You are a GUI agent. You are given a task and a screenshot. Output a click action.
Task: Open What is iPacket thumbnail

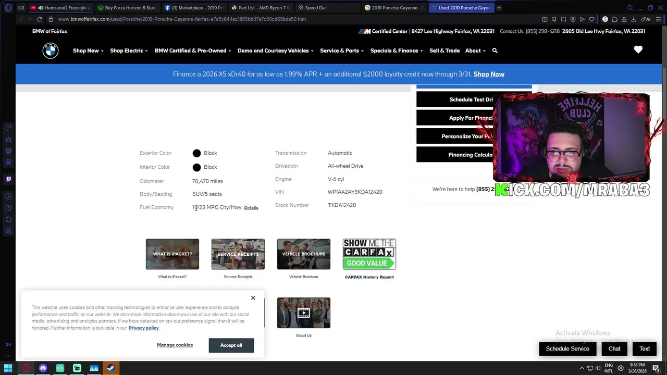click(x=172, y=254)
